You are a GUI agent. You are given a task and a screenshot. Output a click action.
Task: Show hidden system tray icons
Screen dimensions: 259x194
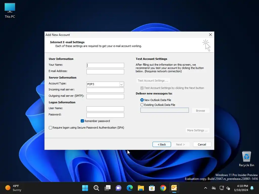(x=206, y=188)
